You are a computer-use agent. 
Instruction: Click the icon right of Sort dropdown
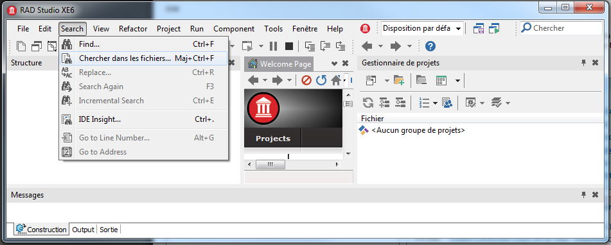[x=447, y=103]
